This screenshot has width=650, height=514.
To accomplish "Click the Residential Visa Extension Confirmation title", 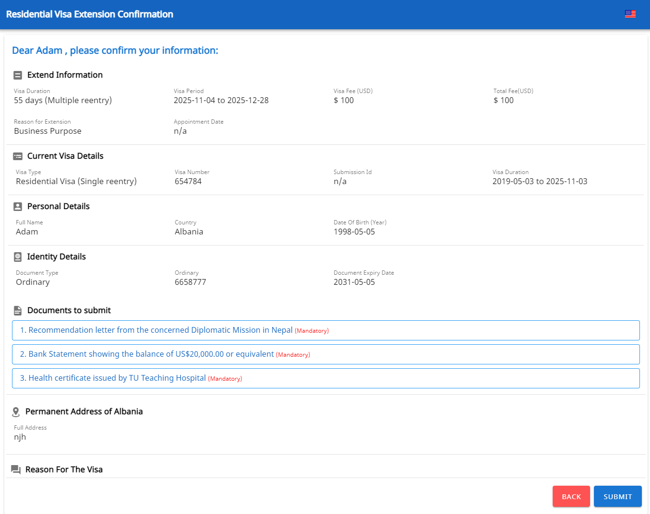I will [90, 14].
